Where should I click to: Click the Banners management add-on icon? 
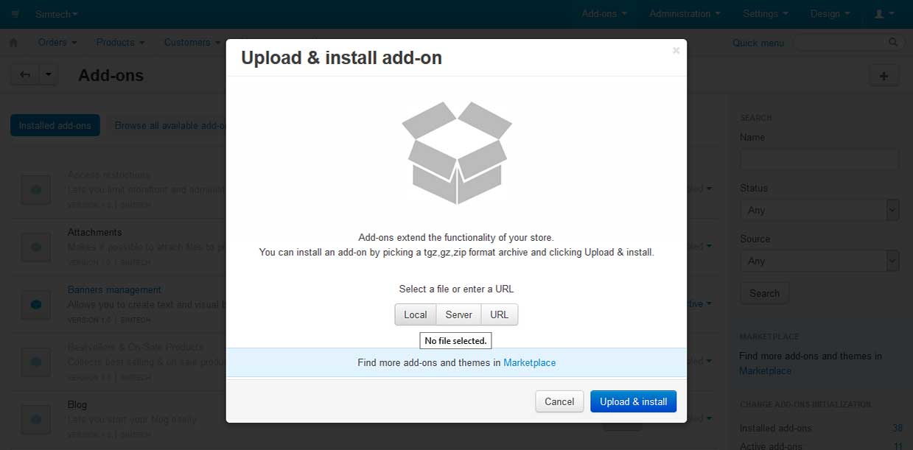click(35, 303)
